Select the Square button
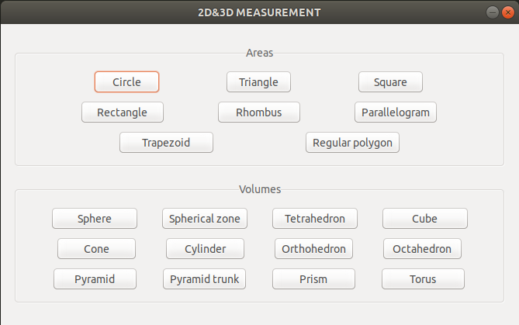This screenshot has width=519, height=325. point(390,81)
